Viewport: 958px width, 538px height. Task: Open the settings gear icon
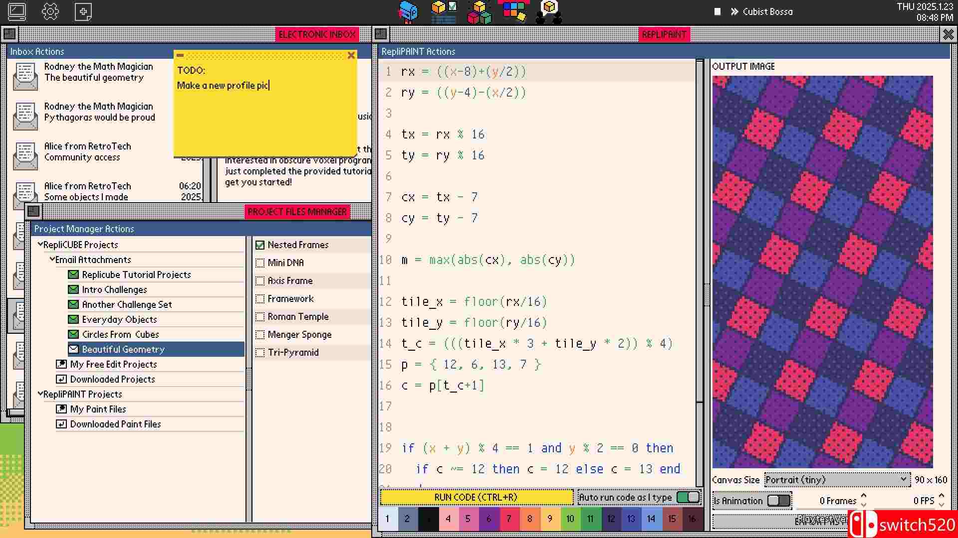50,11
